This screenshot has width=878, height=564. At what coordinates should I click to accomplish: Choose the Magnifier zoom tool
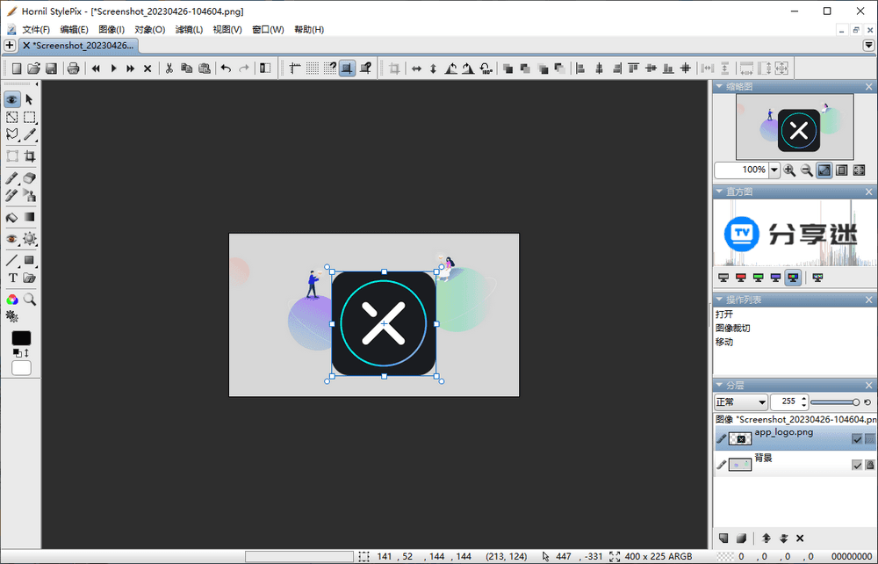point(29,300)
